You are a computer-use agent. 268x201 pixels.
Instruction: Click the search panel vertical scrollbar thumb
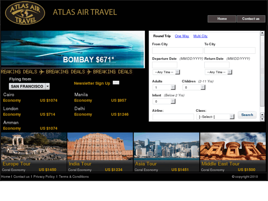tap(262, 71)
